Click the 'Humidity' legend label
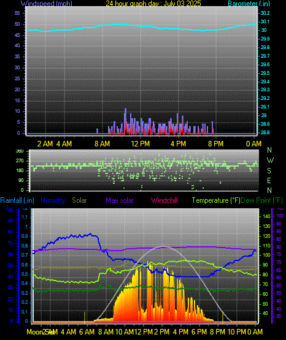Viewport: 286px width, 340px height. 53,200
